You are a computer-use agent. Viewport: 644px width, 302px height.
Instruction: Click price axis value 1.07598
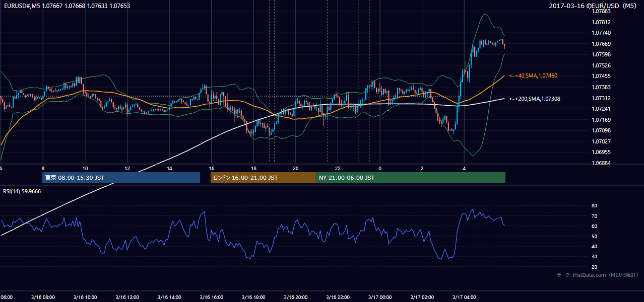[x=602, y=54]
